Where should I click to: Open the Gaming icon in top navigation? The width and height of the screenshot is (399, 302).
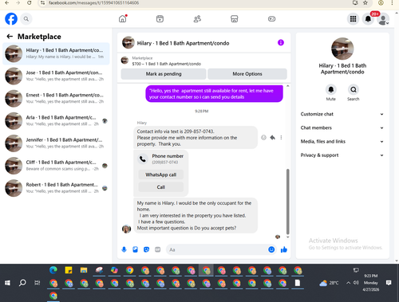pos(271,19)
